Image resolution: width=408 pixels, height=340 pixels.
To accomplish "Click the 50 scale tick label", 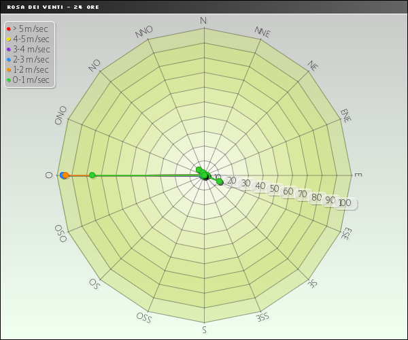I will point(274,188).
